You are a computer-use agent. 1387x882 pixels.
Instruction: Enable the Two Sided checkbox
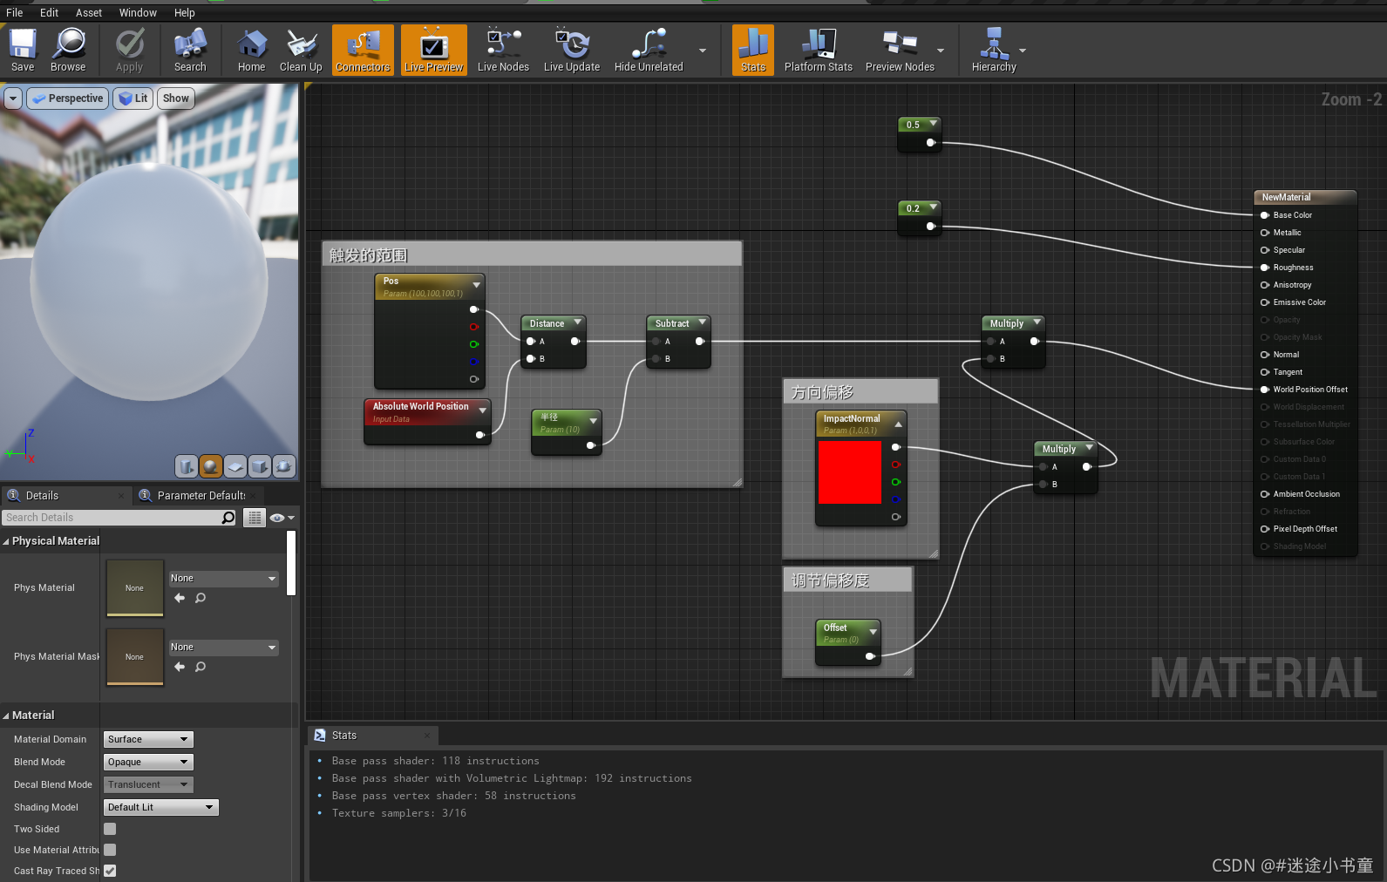click(110, 829)
